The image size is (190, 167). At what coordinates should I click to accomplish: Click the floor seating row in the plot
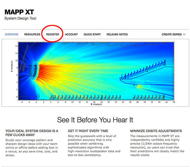[x=85, y=97]
